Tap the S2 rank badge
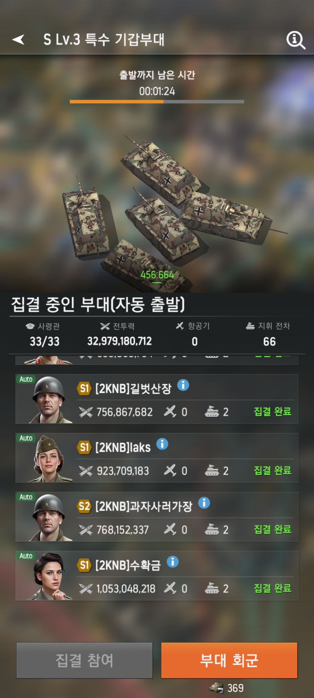The image size is (314, 698). click(84, 506)
